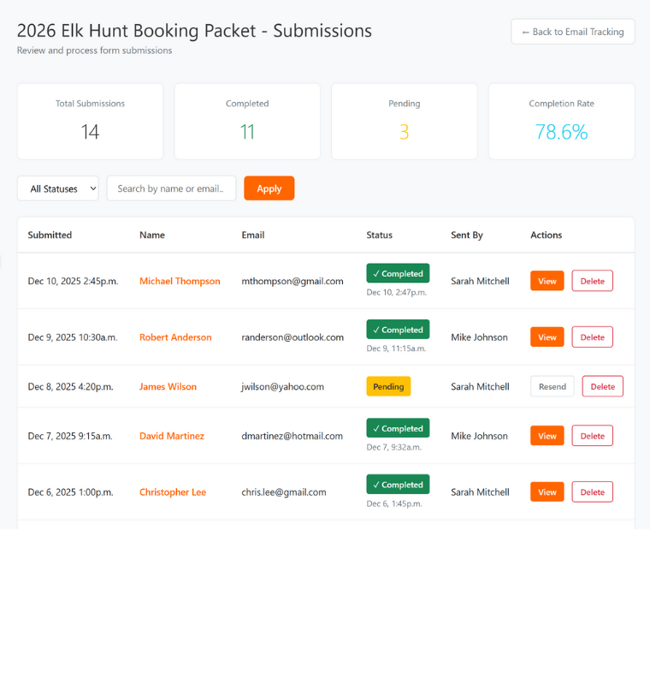Apply the current filters
Image resolution: width=650 pixels, height=685 pixels.
(269, 188)
